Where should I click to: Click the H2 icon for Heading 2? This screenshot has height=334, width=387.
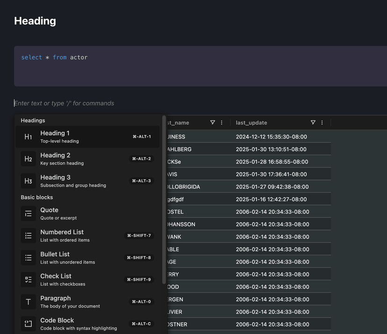28,159
